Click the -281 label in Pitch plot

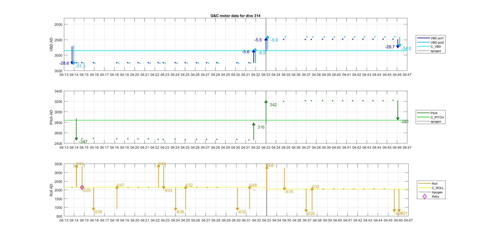(404, 121)
